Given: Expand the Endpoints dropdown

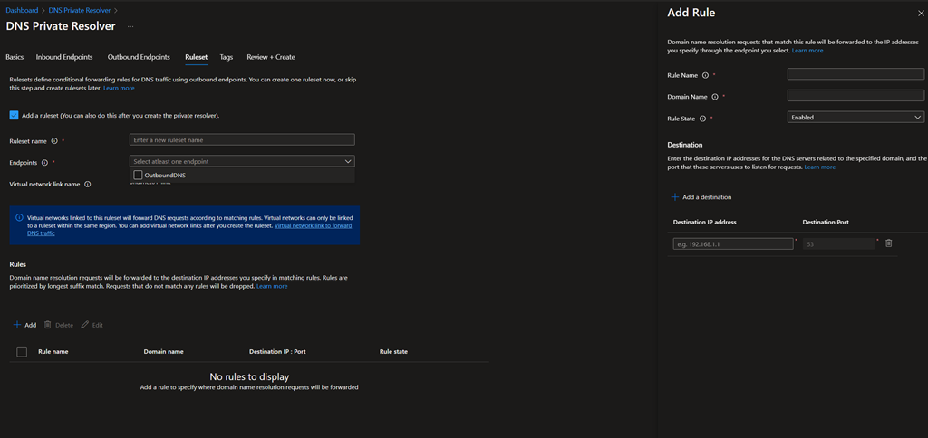Looking at the screenshot, I should point(242,161).
